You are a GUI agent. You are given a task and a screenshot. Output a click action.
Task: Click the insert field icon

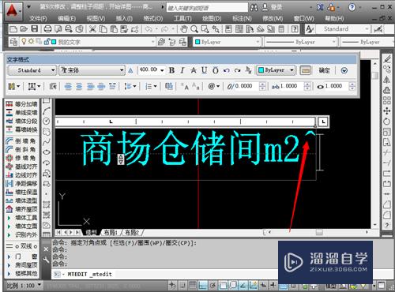point(169,86)
